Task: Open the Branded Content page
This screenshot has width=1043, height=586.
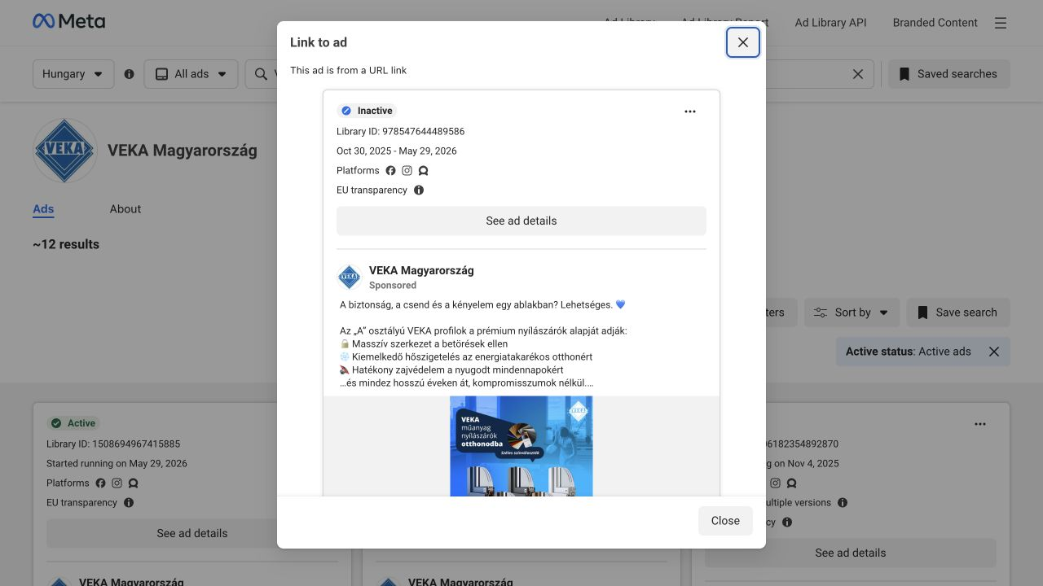Action: (x=935, y=23)
